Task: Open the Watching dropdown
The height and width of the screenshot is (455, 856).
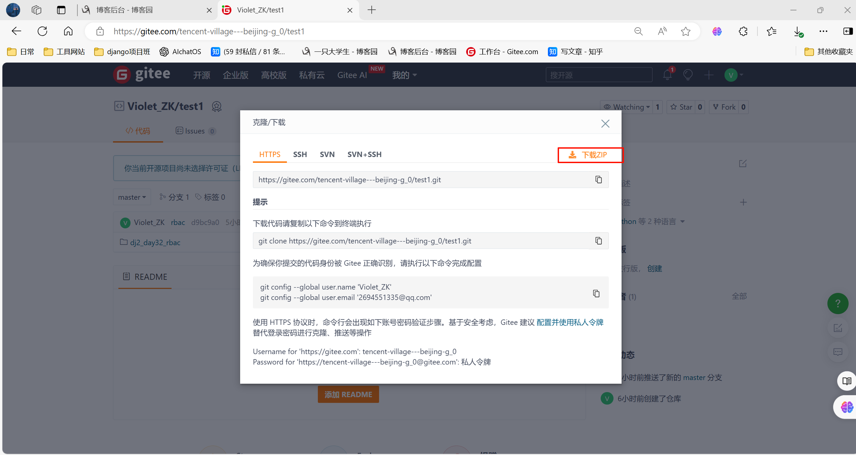Action: coord(627,107)
